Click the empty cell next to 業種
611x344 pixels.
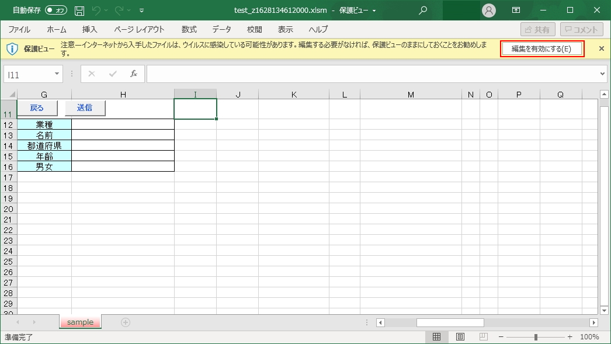pos(123,124)
